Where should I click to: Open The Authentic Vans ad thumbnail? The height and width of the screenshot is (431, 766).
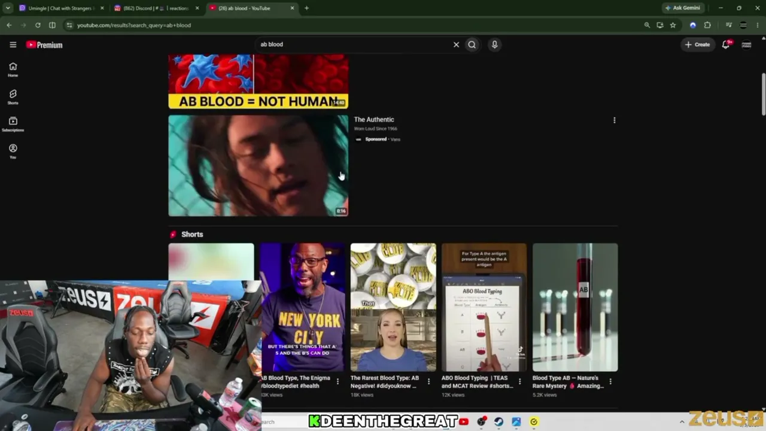(x=258, y=165)
